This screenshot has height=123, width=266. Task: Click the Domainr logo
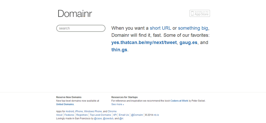75,14
